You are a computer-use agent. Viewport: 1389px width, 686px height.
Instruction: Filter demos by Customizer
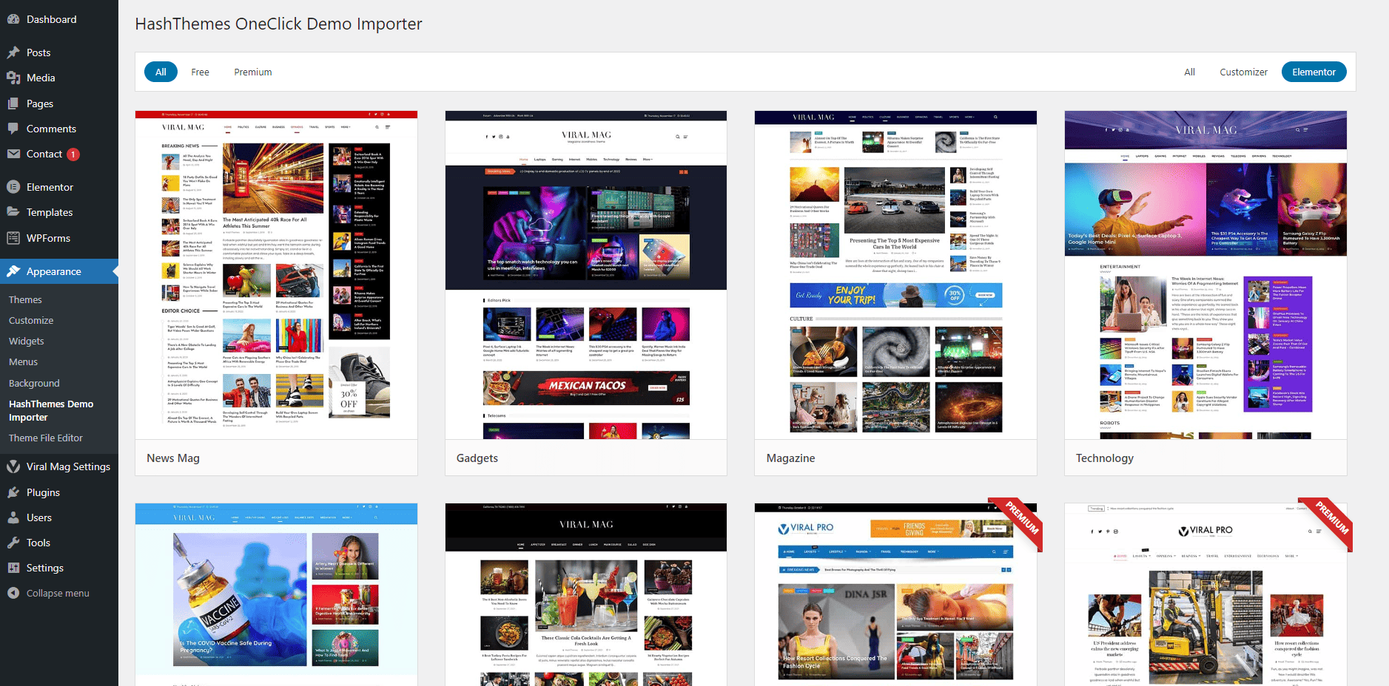(x=1243, y=72)
